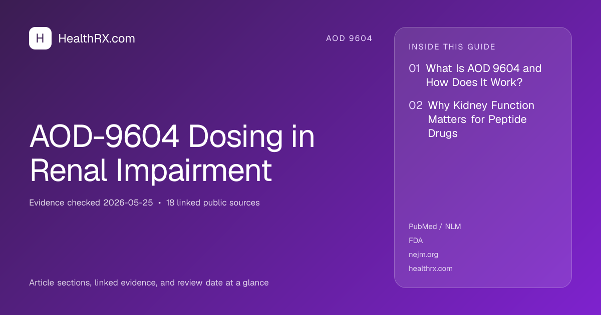
Task: Select the 'nejm.org' source entry
Action: click(x=423, y=254)
